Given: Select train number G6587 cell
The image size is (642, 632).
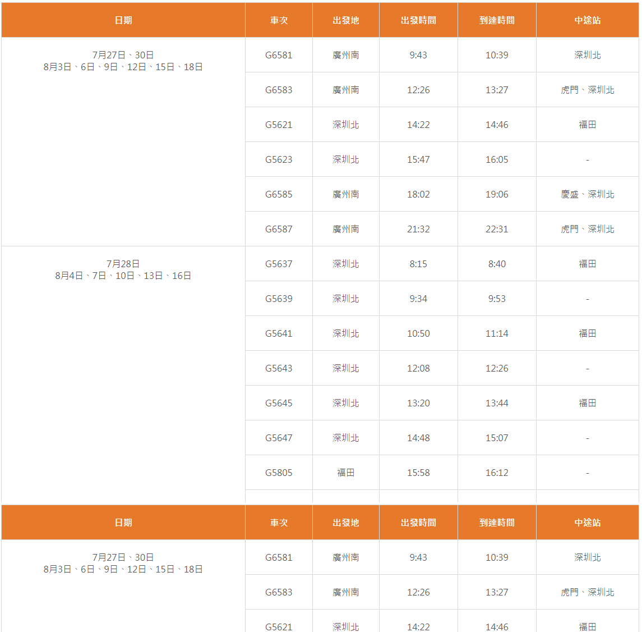Looking at the screenshot, I should pos(279,229).
